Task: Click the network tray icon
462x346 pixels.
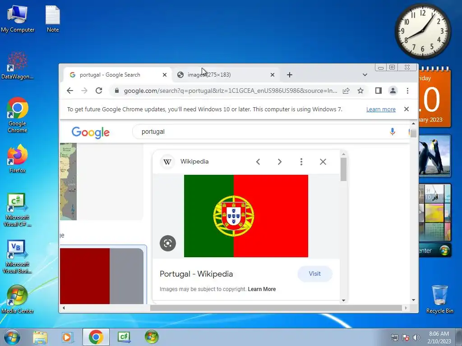Action: pyautogui.click(x=394, y=337)
